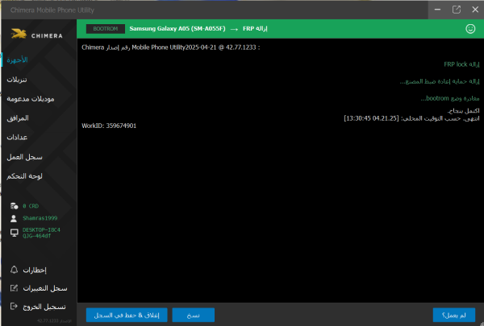This screenshot has width=484, height=326.
Task: Click the user profile icon
Action: 14,218
